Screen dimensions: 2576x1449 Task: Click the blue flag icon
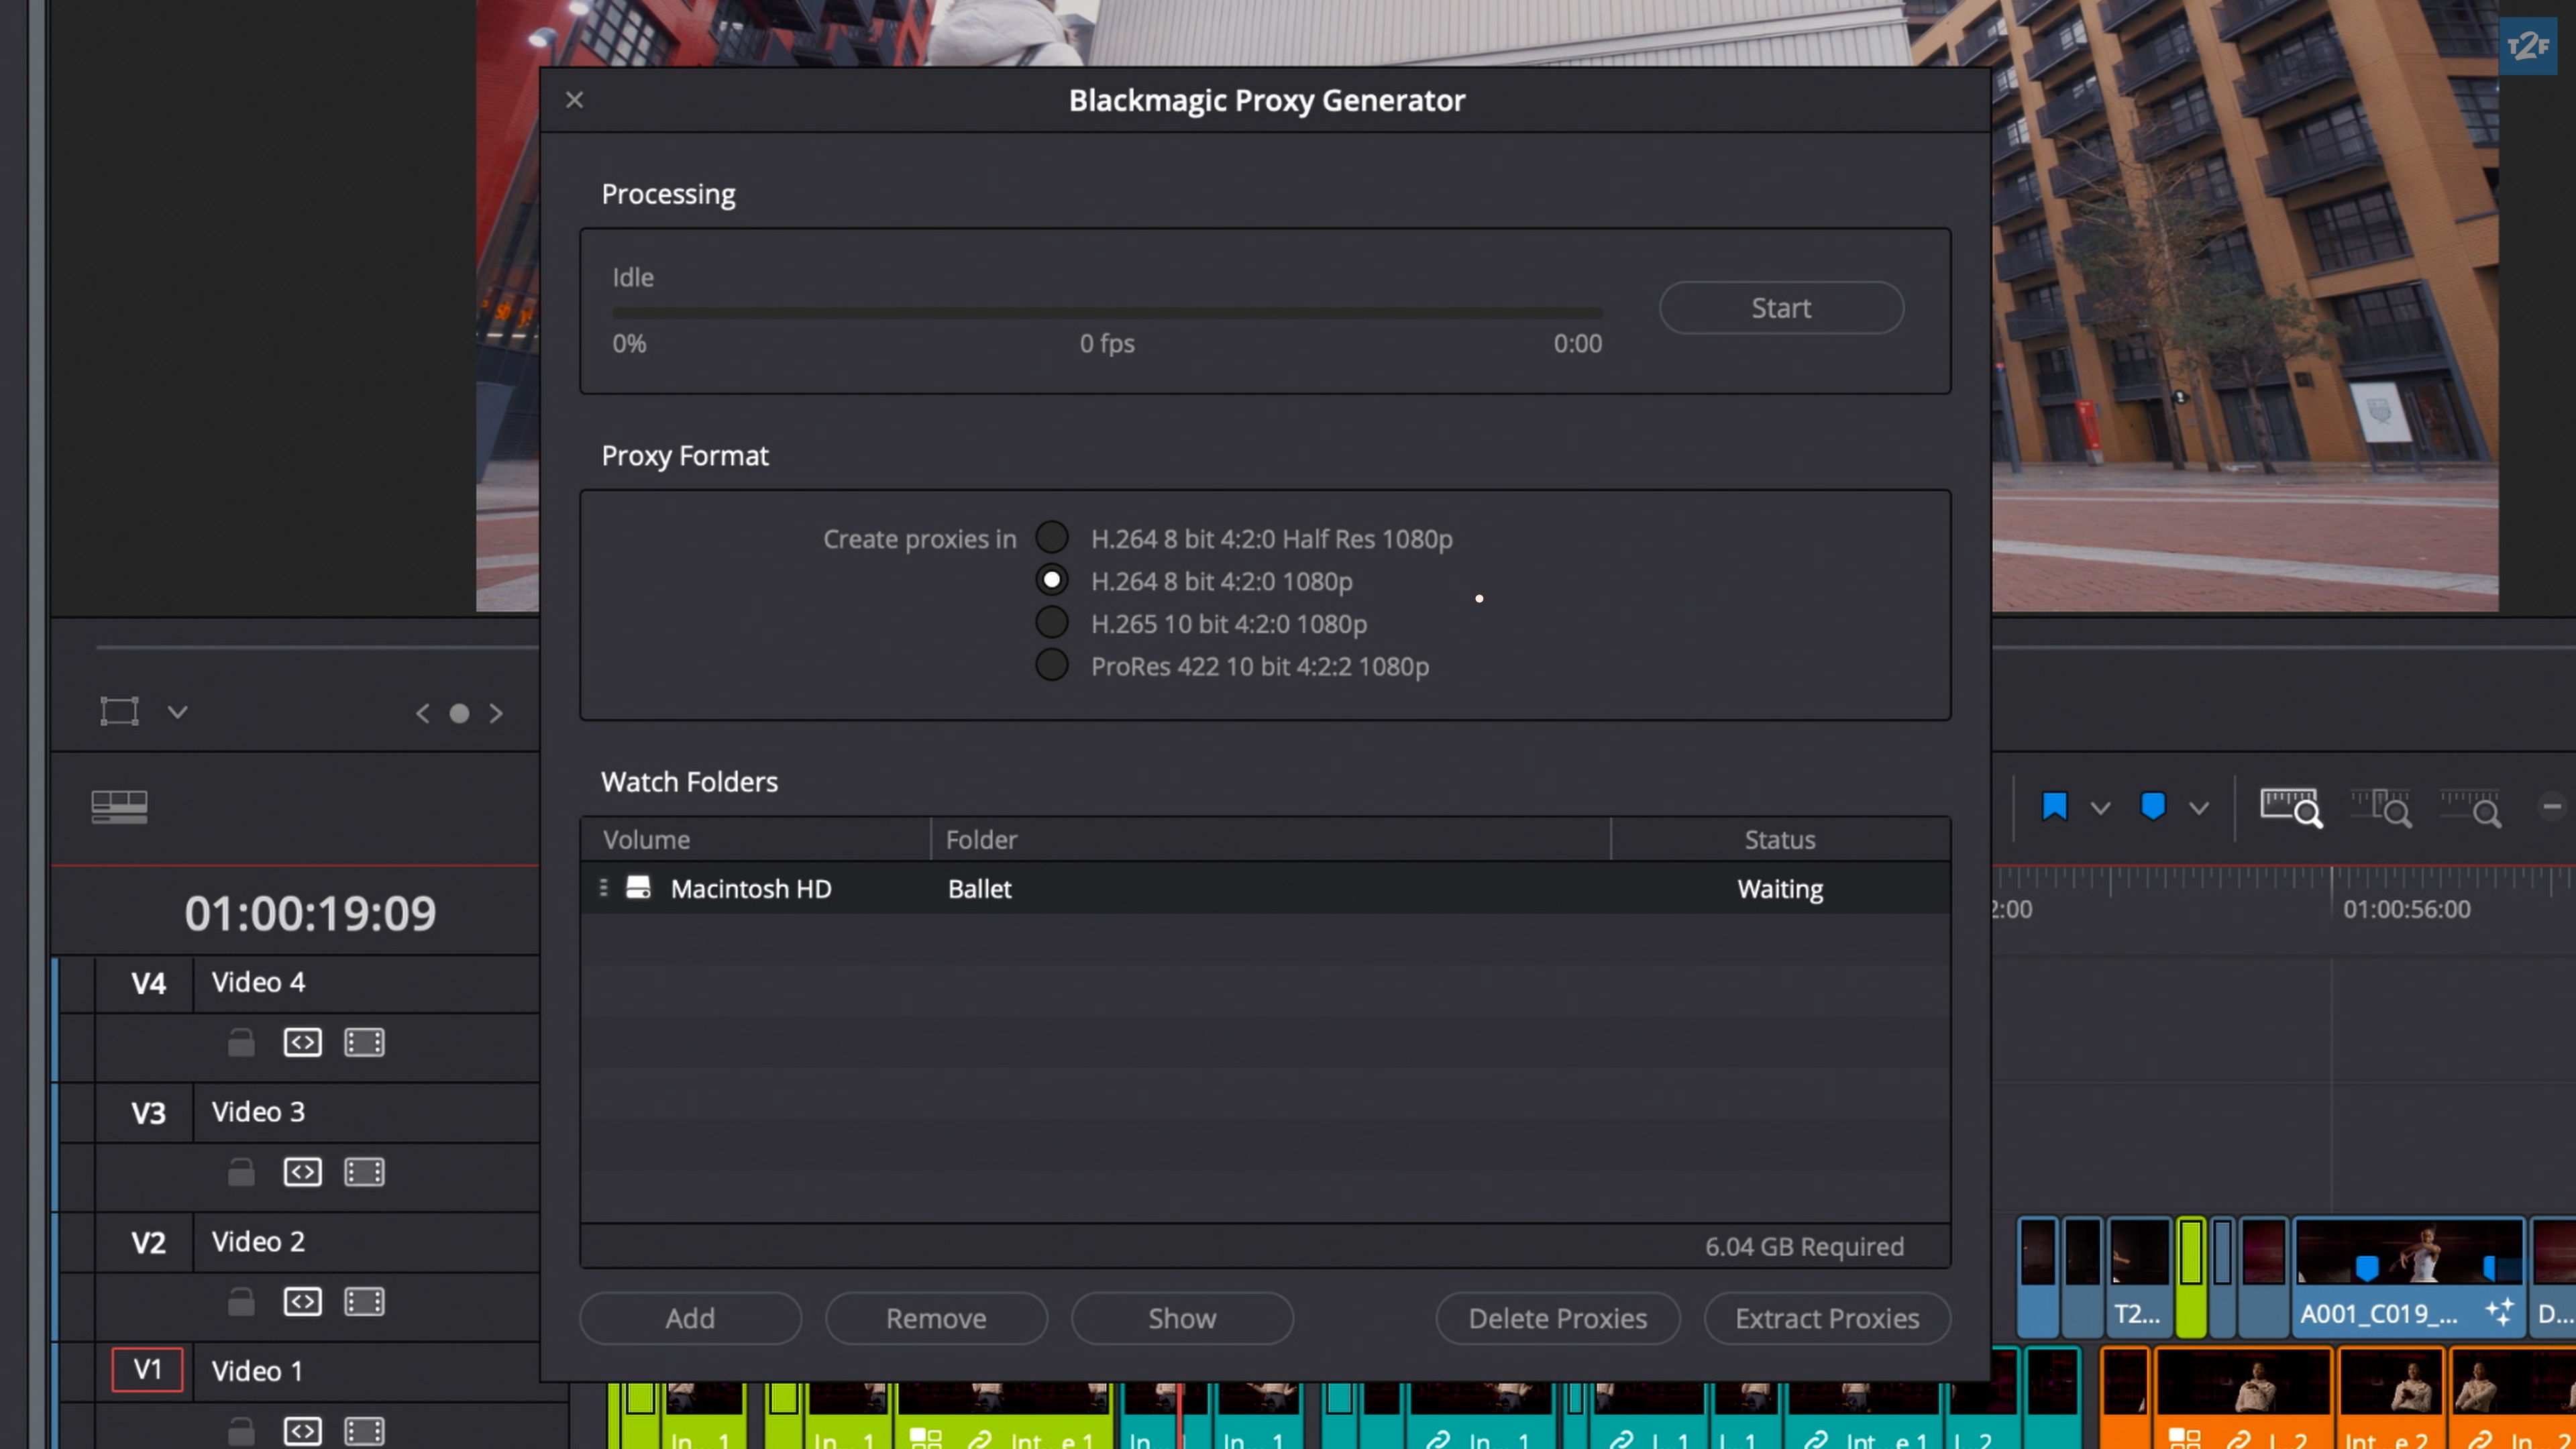pos(2054,806)
